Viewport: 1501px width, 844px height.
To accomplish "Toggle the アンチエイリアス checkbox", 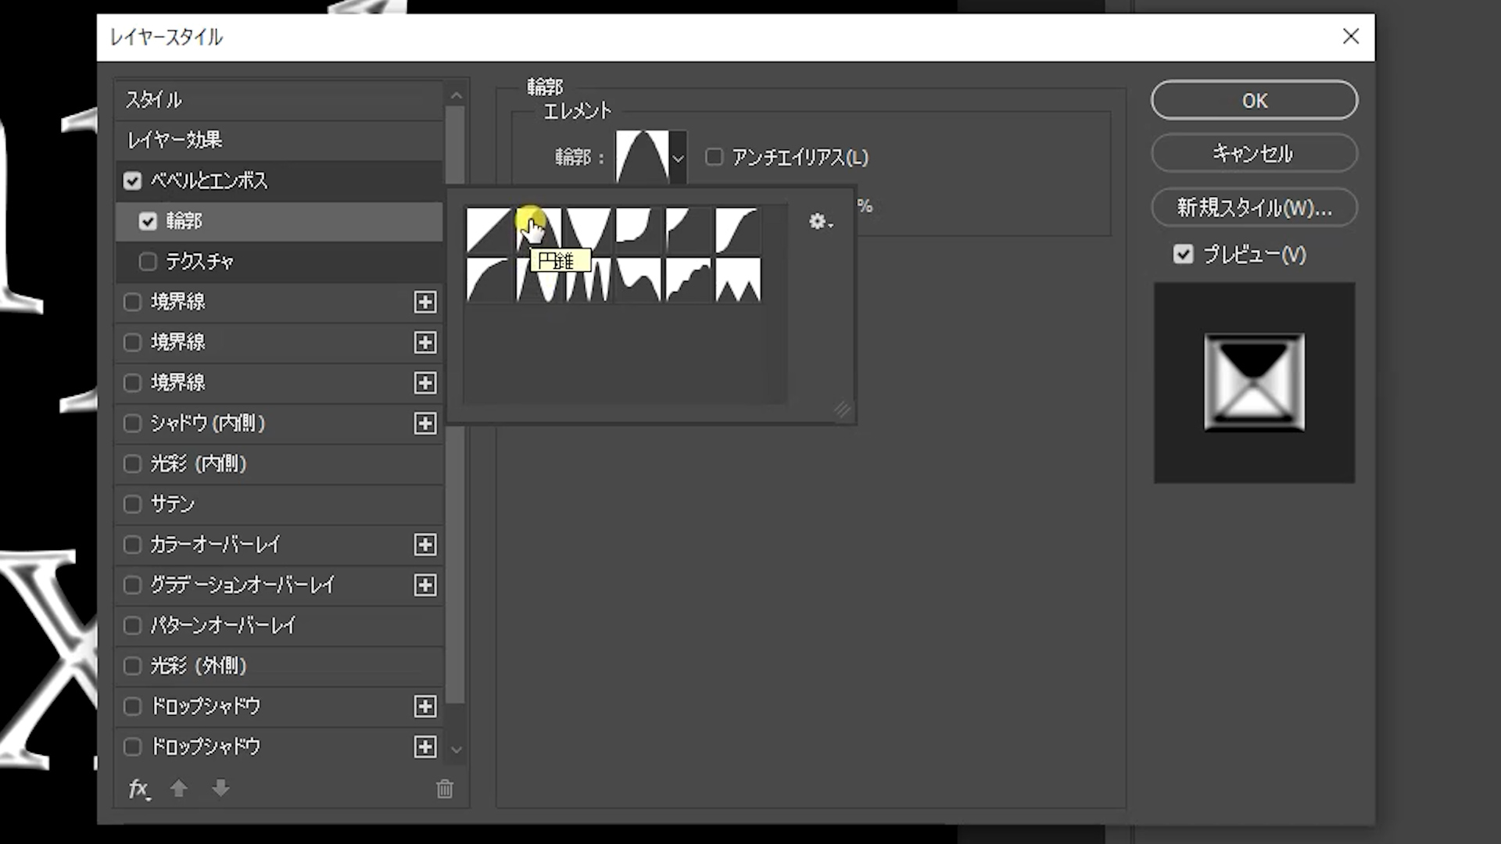I will [x=714, y=157].
